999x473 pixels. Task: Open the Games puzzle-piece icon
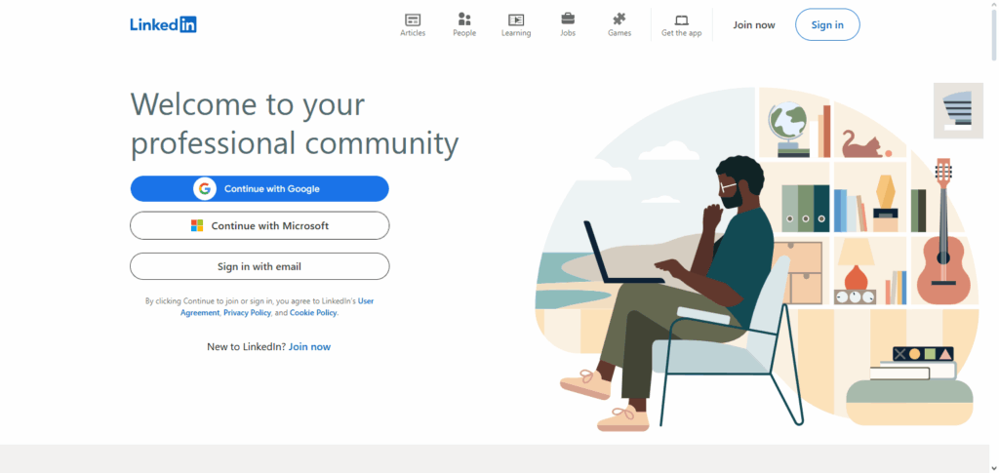click(x=619, y=20)
